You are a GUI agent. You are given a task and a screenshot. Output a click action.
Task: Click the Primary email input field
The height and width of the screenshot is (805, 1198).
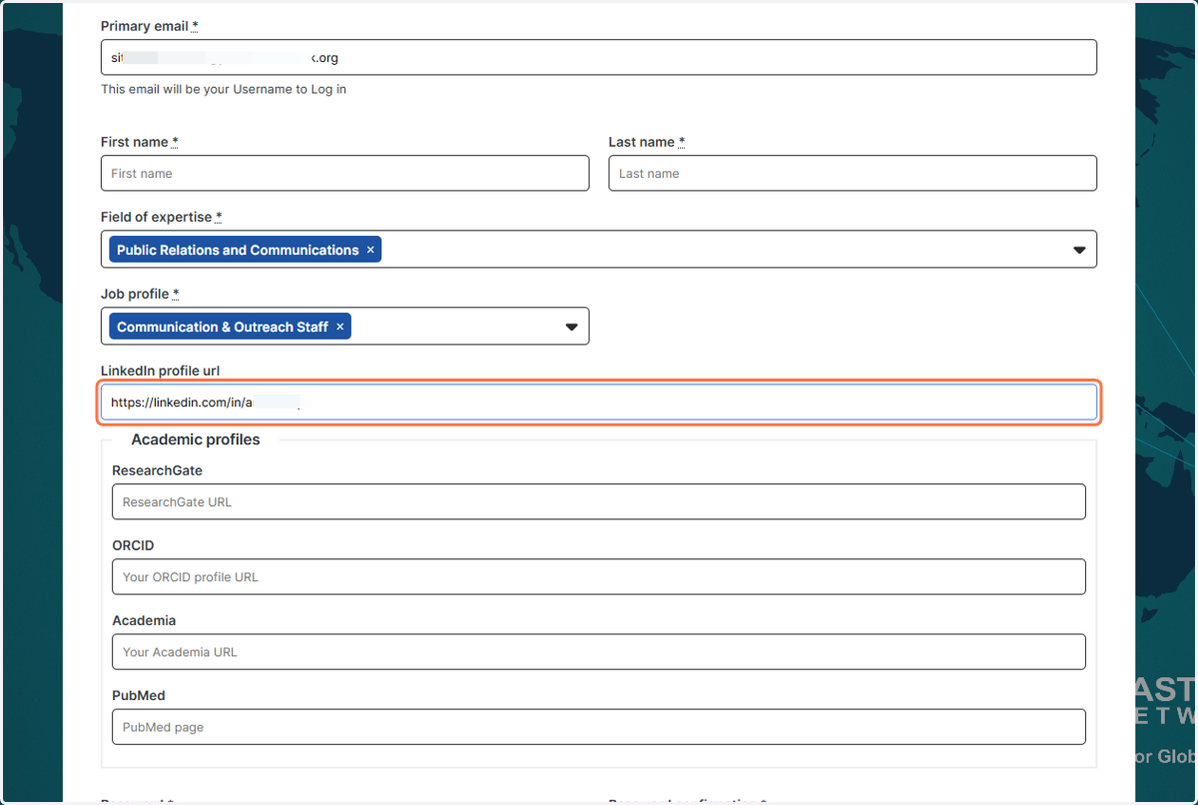pos(599,57)
